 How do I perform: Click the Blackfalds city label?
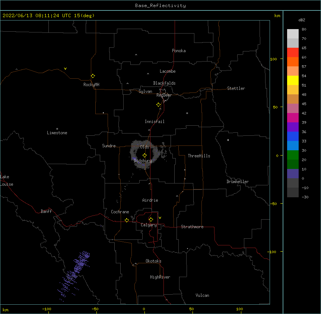(164, 83)
